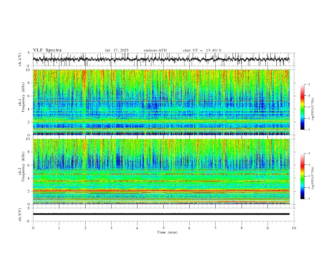Click time axis tick "7"
Viewport: 331px width, 256px height.
click(216, 228)
